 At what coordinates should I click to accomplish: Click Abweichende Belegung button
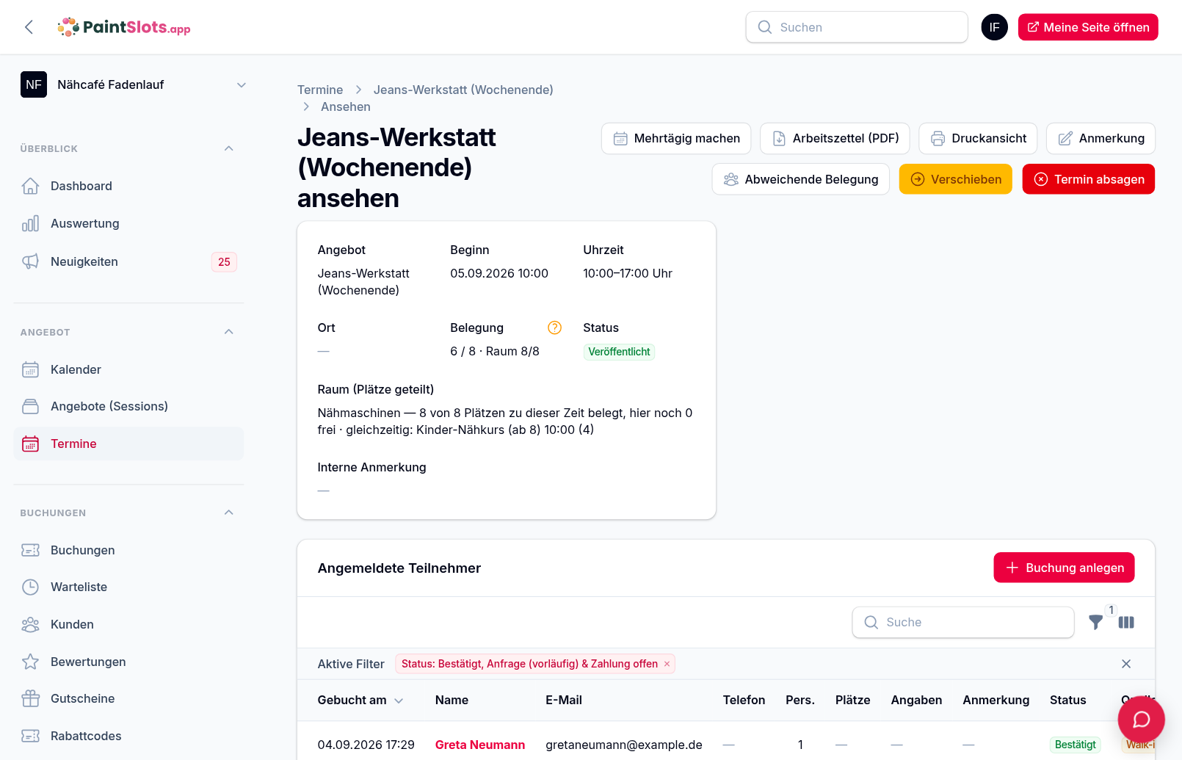[x=800, y=179]
